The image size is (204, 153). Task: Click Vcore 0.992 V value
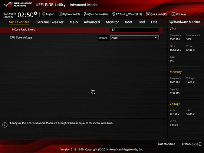[190, 50]
